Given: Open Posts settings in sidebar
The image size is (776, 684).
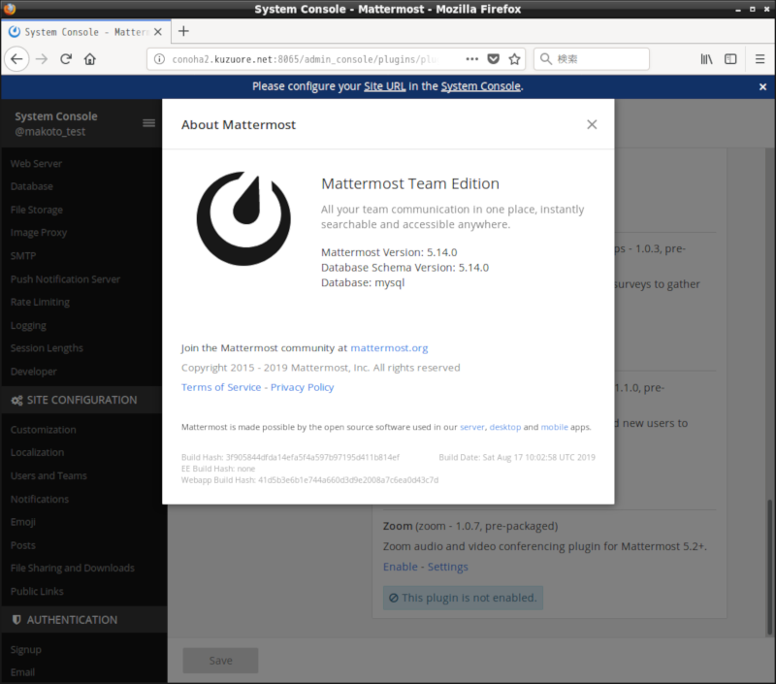Looking at the screenshot, I should tap(22, 545).
